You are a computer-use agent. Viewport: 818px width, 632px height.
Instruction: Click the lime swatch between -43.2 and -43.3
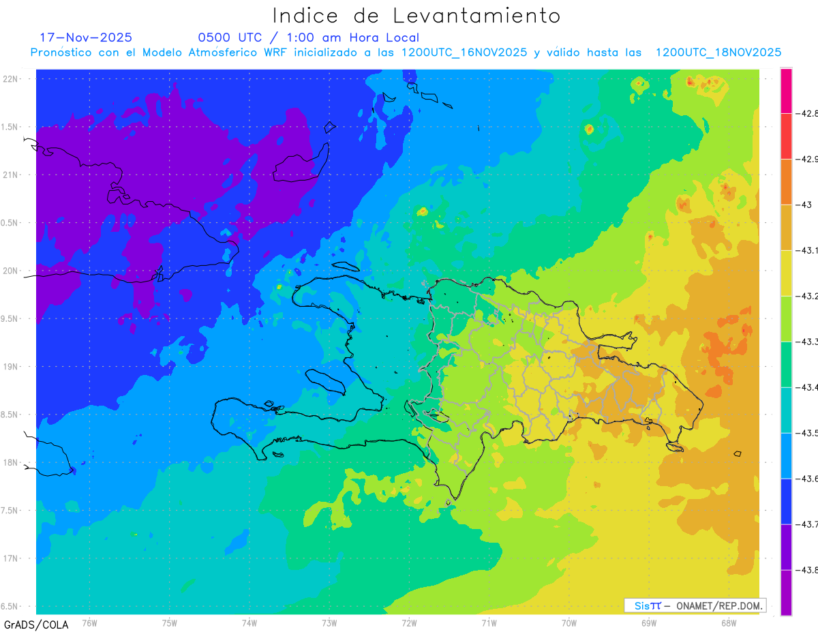point(786,318)
